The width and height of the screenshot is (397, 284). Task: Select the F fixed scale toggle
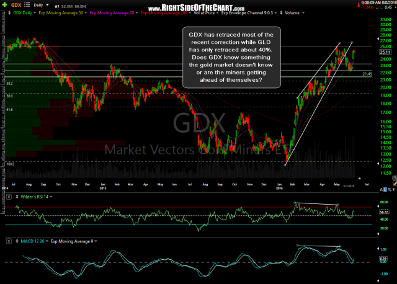394,190
